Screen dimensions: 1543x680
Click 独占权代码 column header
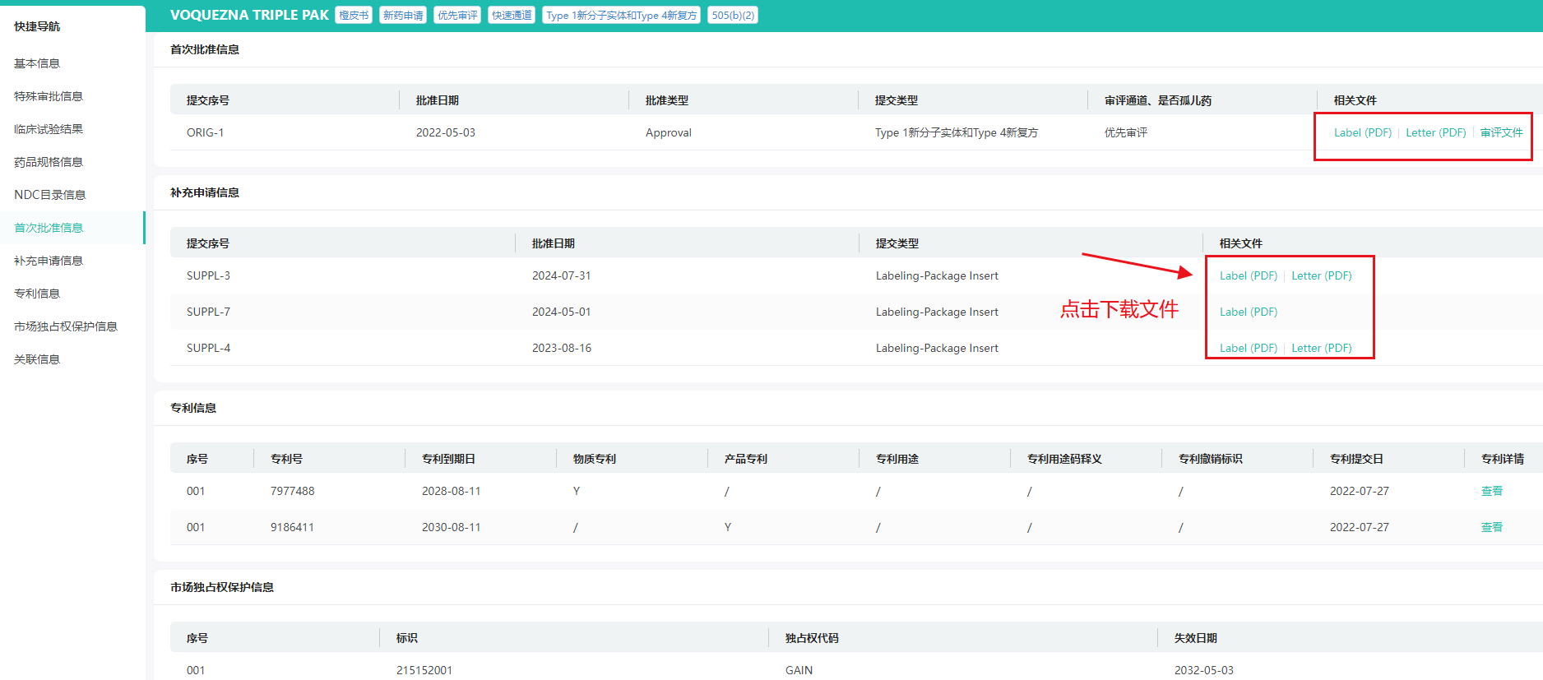pyautogui.click(x=813, y=638)
